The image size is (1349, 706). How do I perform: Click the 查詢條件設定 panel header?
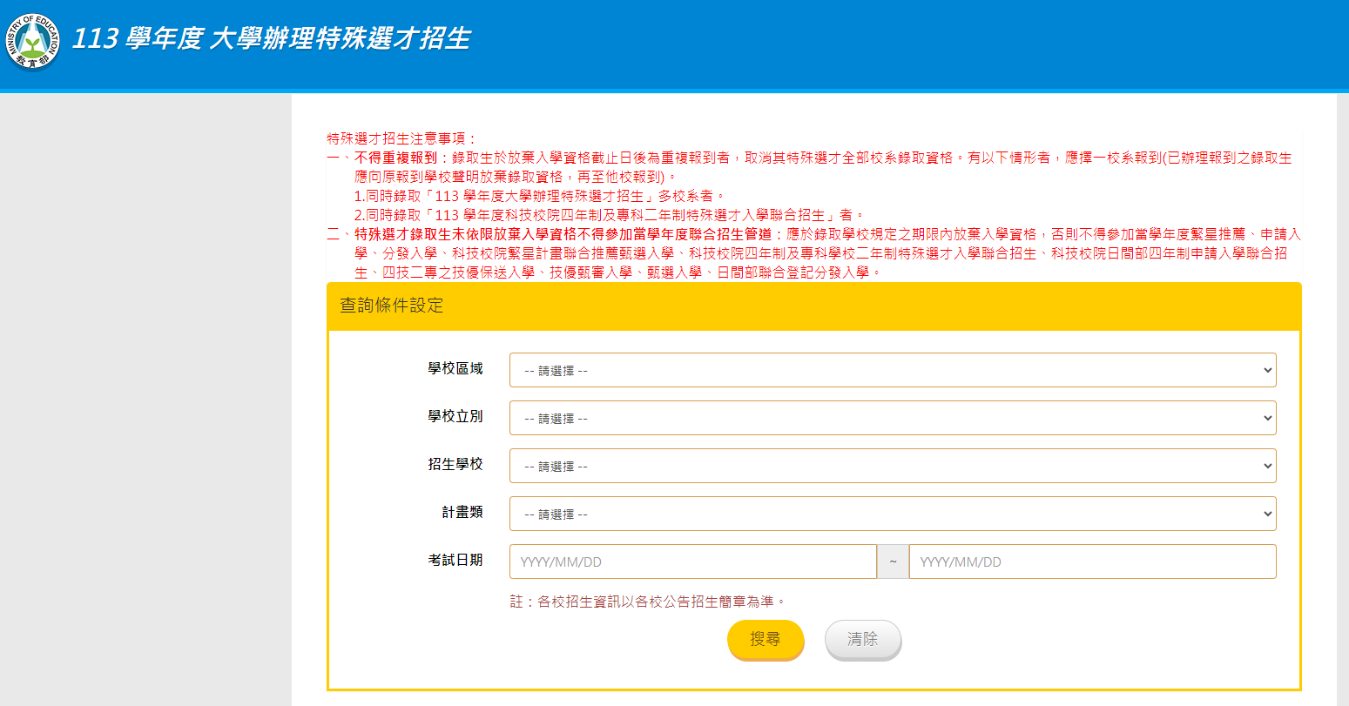coord(391,306)
